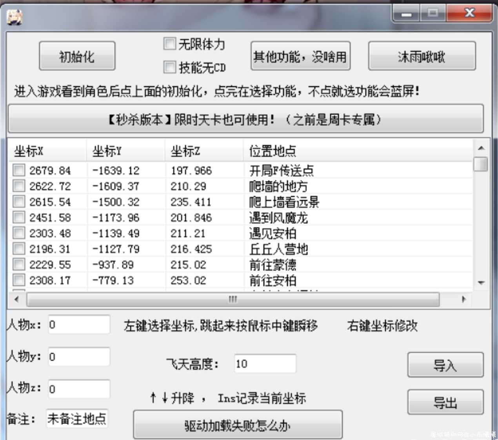The height and width of the screenshot is (440, 498).
Task: Click the vertical scrollbar thumb
Action: tap(481, 164)
